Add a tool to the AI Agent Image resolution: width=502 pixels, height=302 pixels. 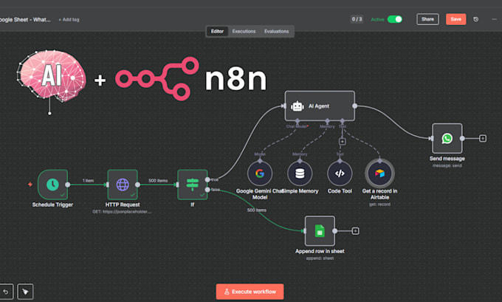tap(343, 141)
